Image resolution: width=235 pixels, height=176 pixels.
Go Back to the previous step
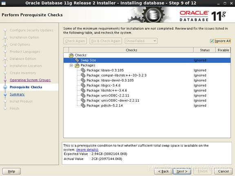click(x=163, y=172)
